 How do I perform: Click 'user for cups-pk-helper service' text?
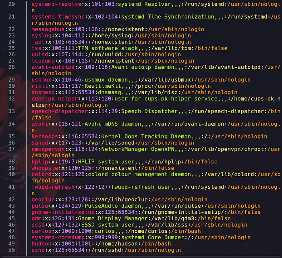click(x=166, y=99)
